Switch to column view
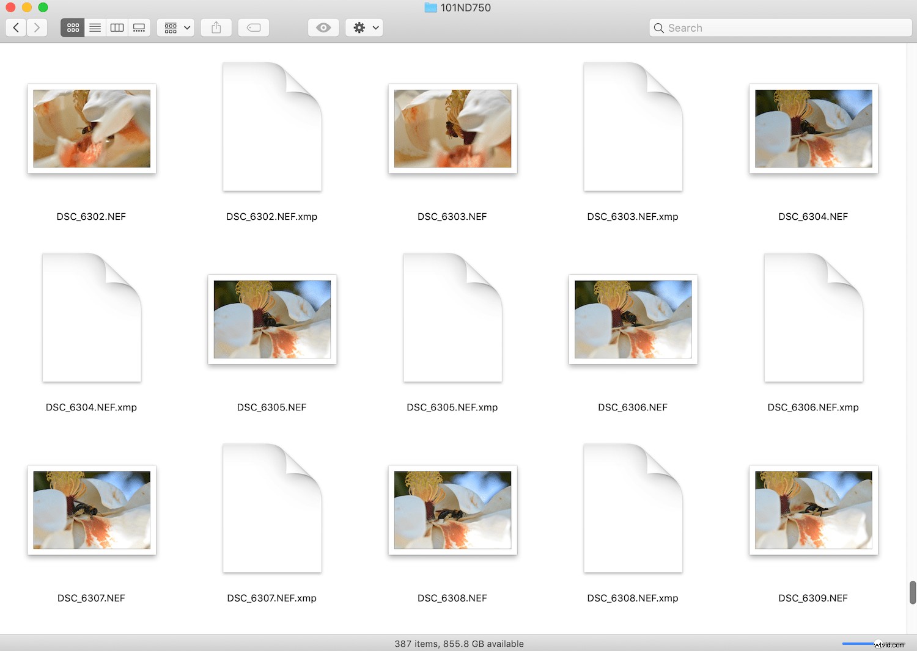 point(117,27)
